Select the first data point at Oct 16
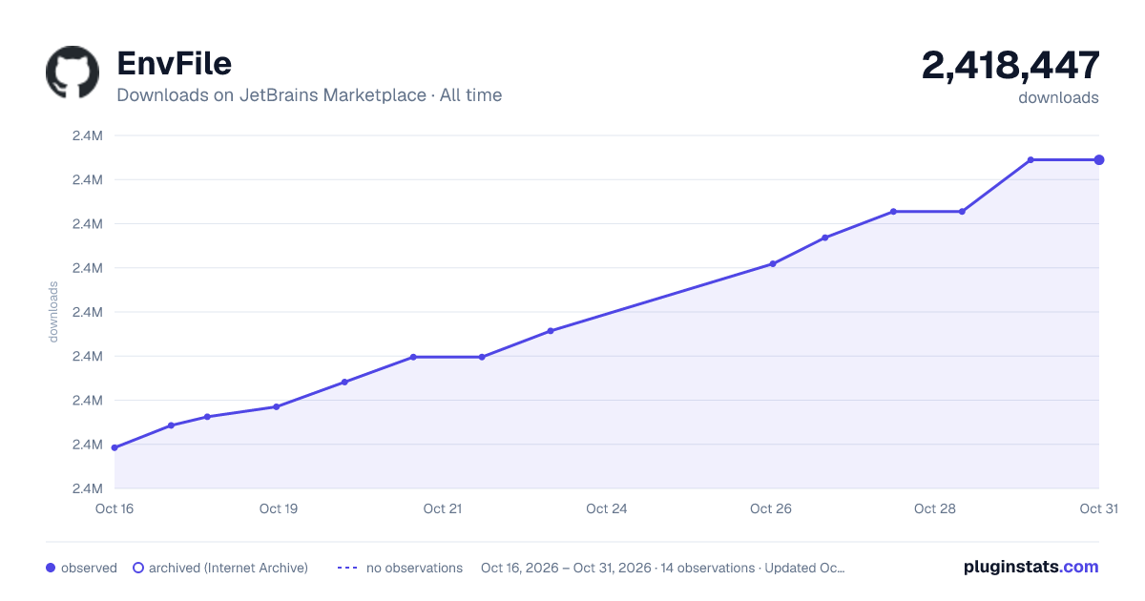Screen dimensions: 1145x601 (x=114, y=447)
